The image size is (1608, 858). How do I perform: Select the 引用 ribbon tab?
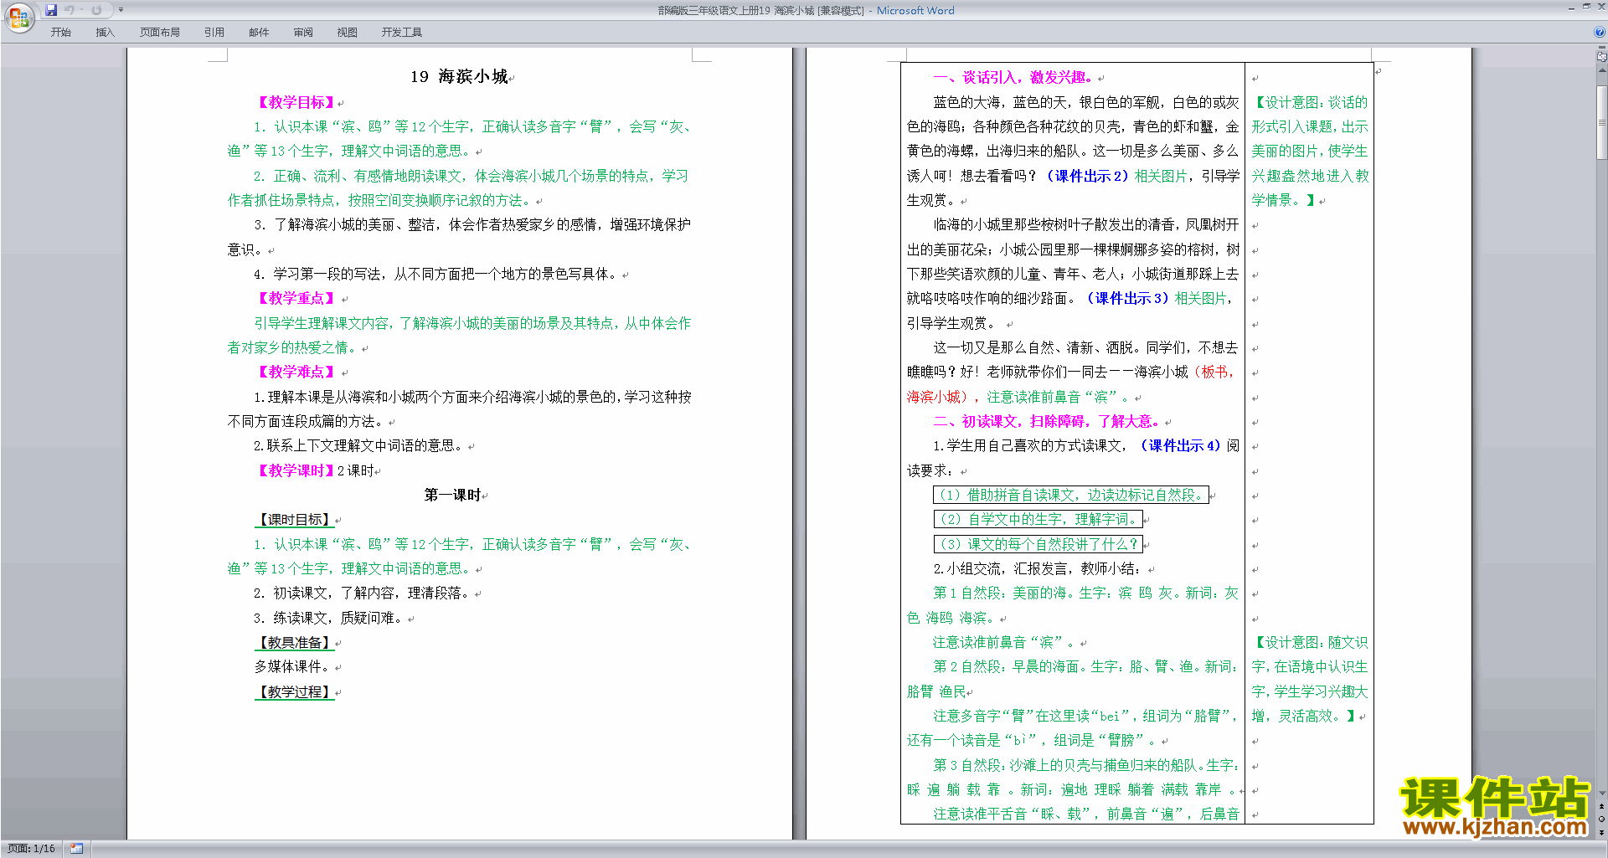click(x=214, y=33)
